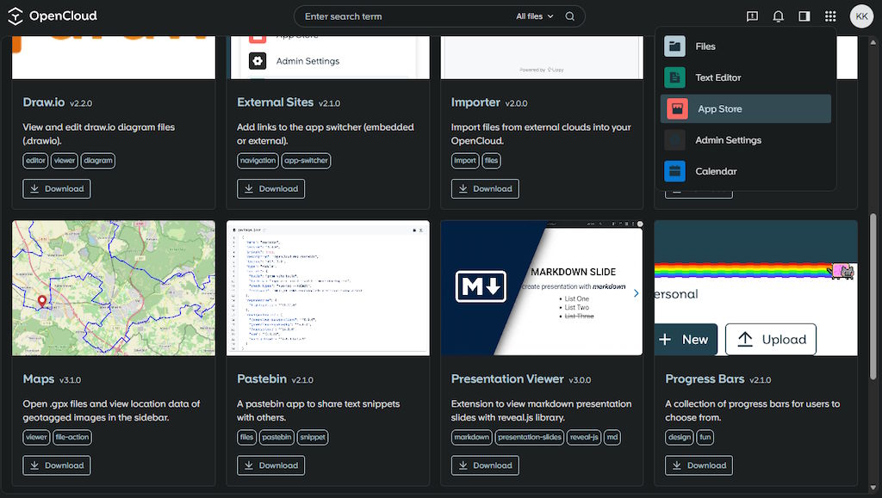Screen dimensions: 882x498
Task: Filter by the Importer files tag
Action: tap(491, 161)
